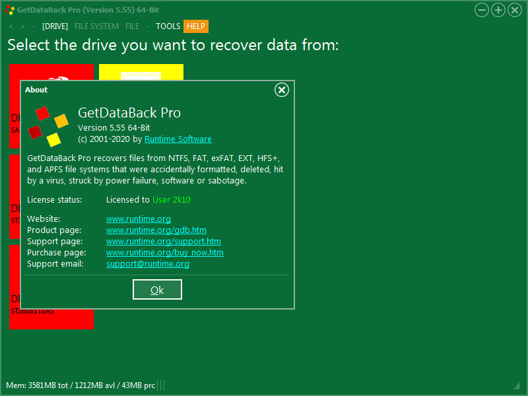Select the yellow drive tile
Screen dimensions: 528x396
pyautogui.click(x=141, y=72)
